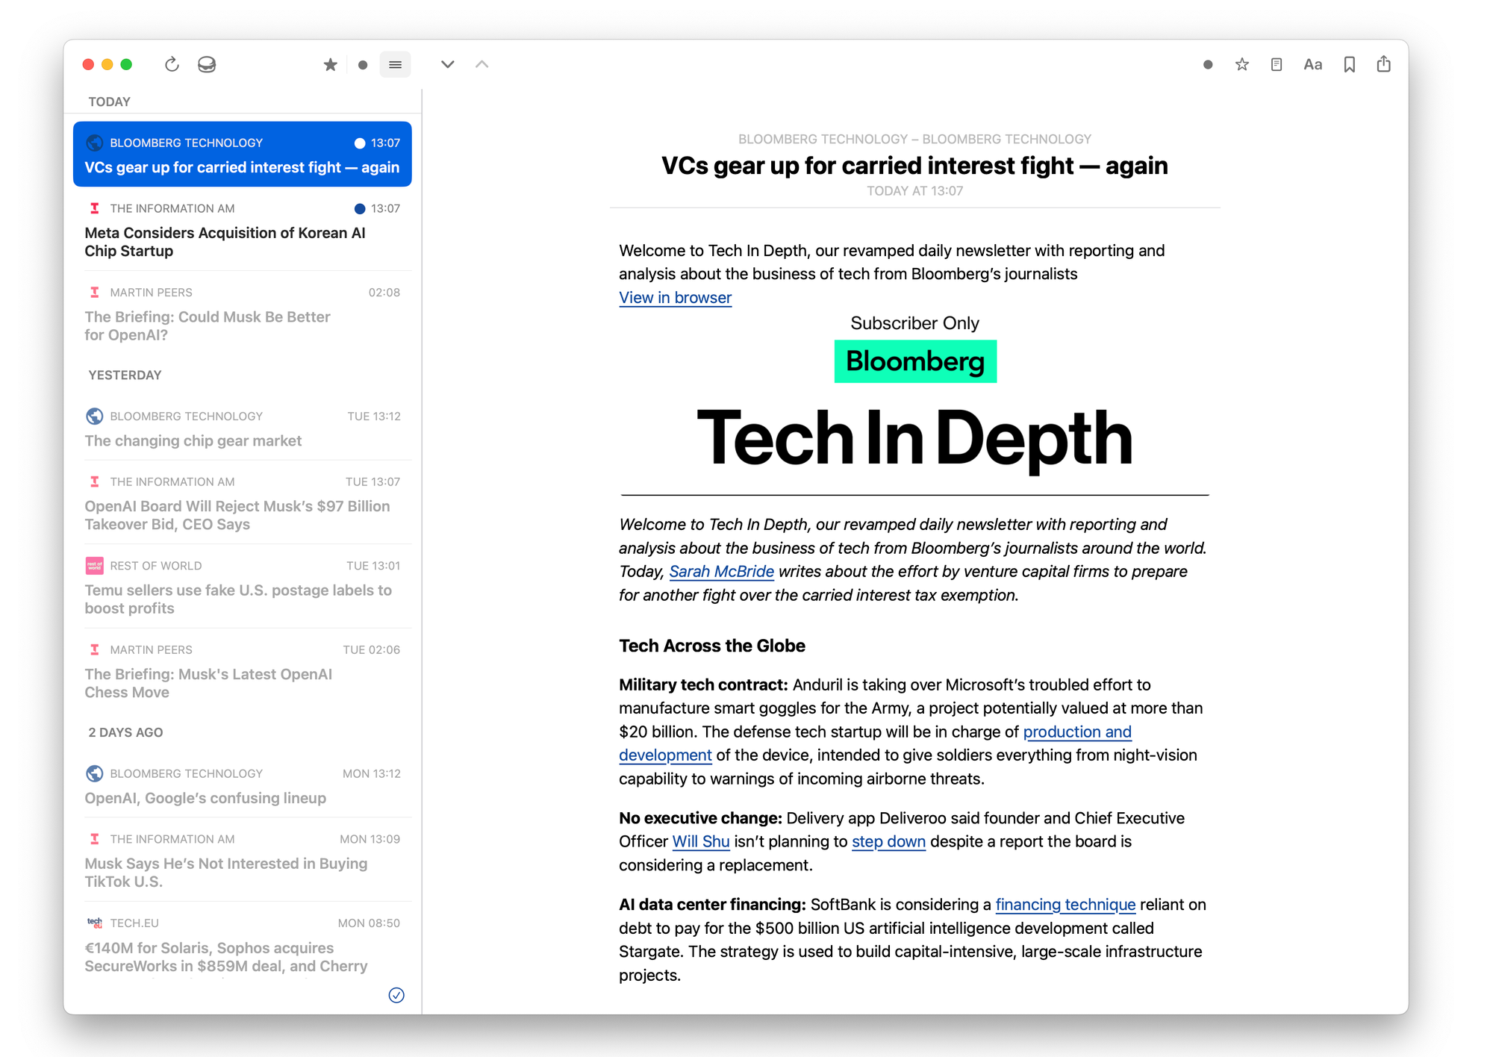This screenshot has width=1493, height=1057.
Task: Open the Sarah McBride link
Action: click(721, 571)
